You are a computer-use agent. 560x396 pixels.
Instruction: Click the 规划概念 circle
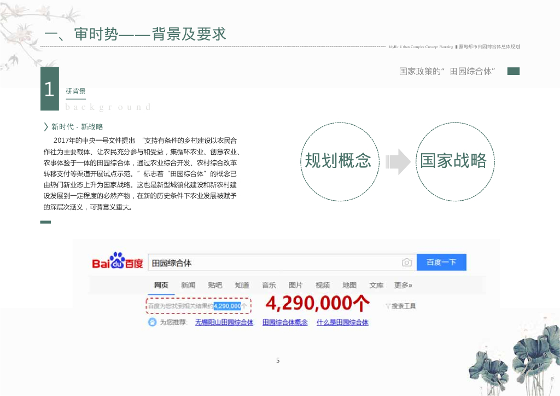coord(338,161)
